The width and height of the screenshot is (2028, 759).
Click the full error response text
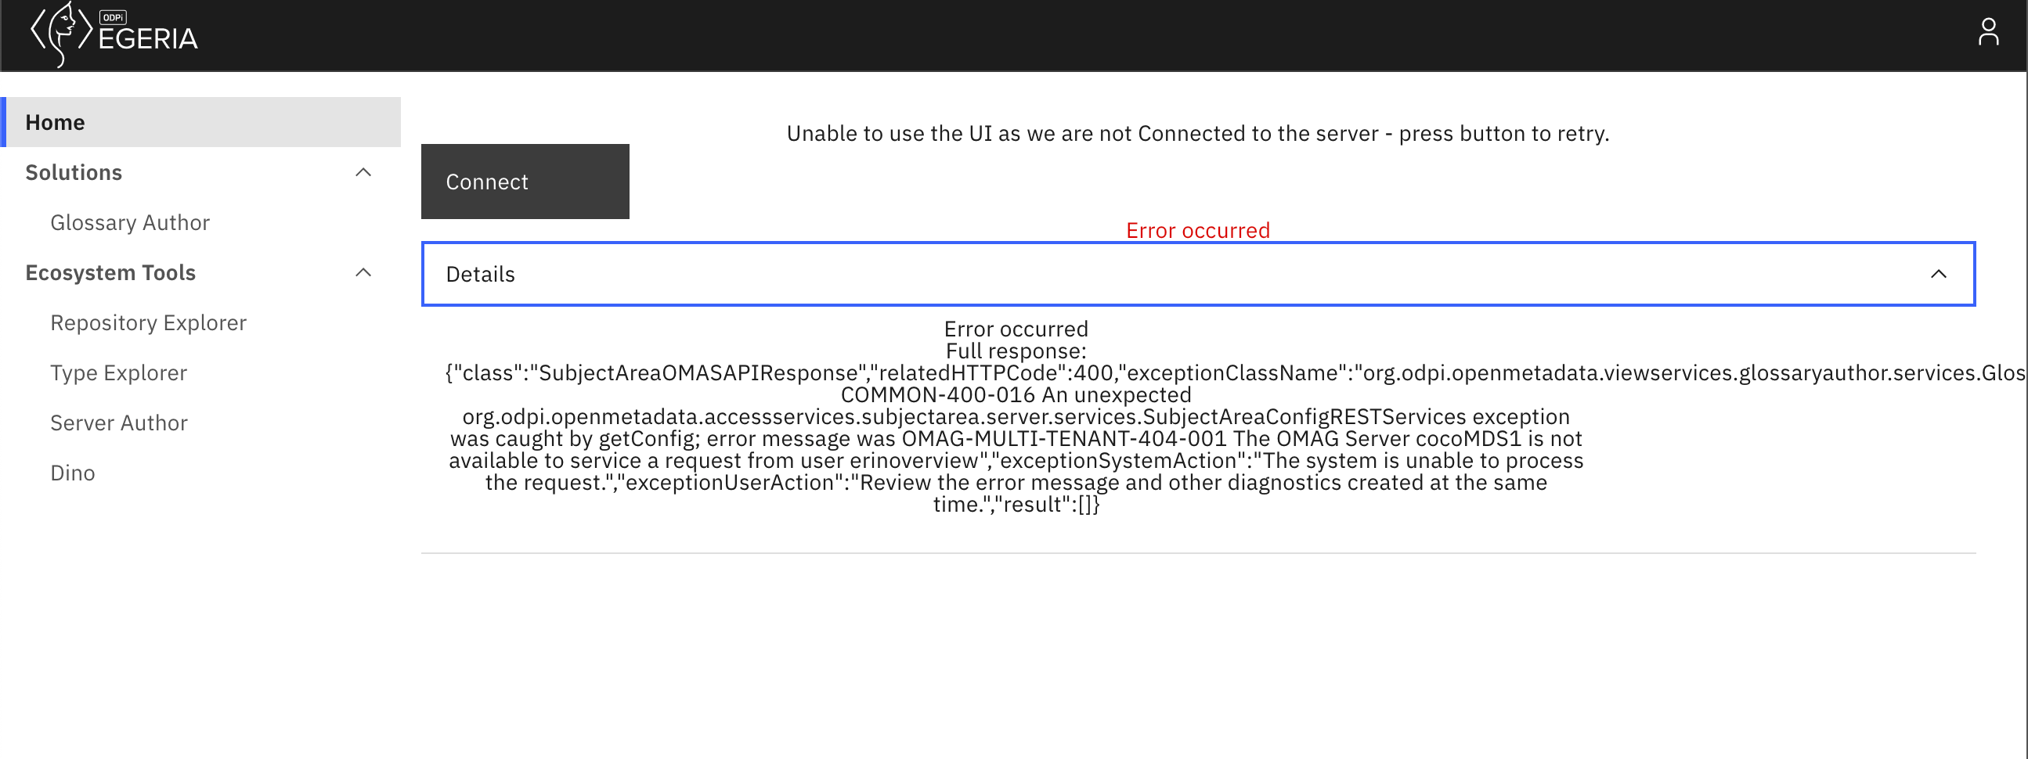click(1016, 417)
